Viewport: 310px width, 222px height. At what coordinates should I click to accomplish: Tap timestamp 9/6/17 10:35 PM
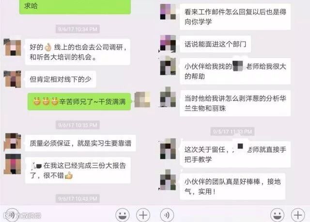77,125
